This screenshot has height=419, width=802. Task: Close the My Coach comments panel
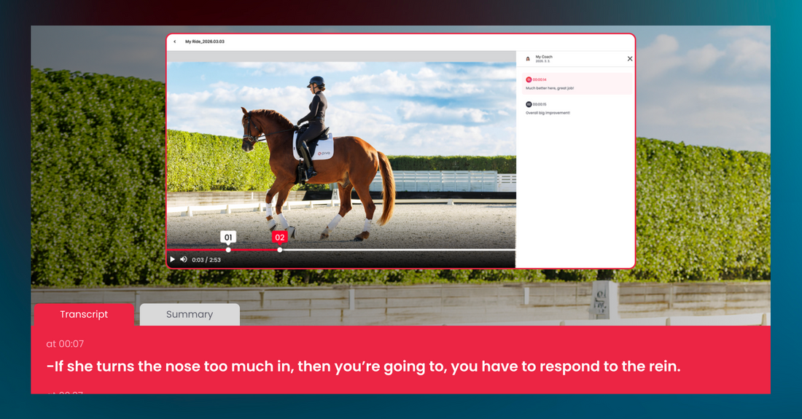tap(630, 59)
